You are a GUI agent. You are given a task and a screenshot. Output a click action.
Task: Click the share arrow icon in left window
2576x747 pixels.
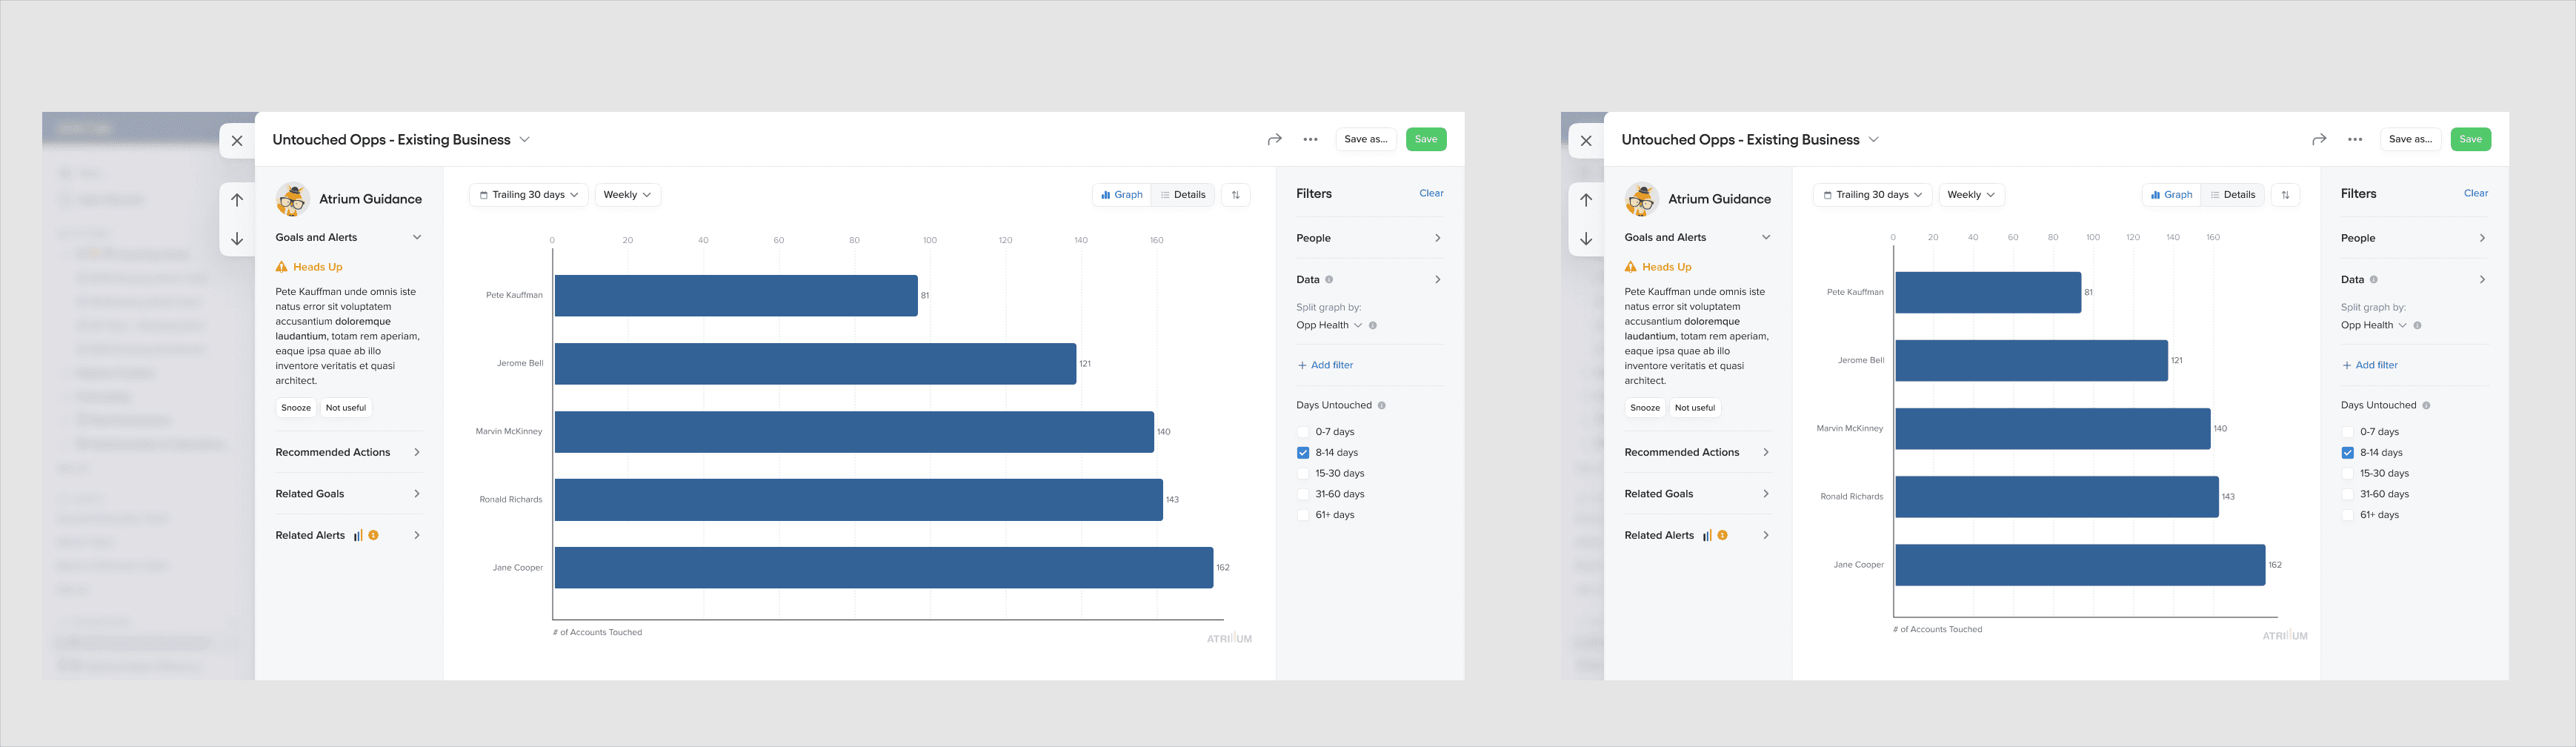(1274, 140)
